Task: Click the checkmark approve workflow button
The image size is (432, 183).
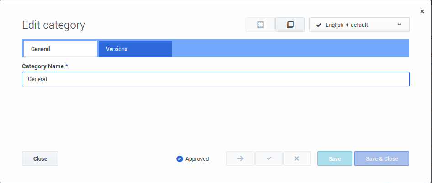Action: [x=269, y=158]
